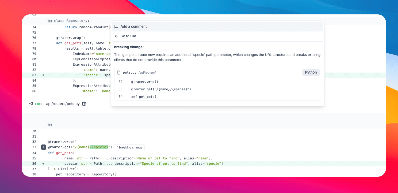This screenshot has width=398, height=193.
Task: Click the highlighted {specie} route segment
Action: [x=99, y=147]
